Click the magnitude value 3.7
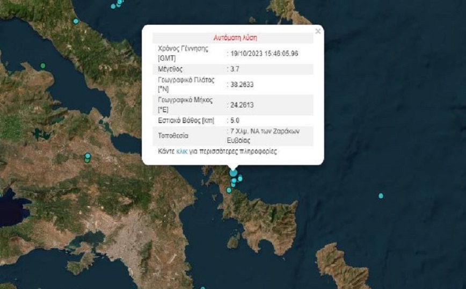466x289 pixels. coord(235,69)
